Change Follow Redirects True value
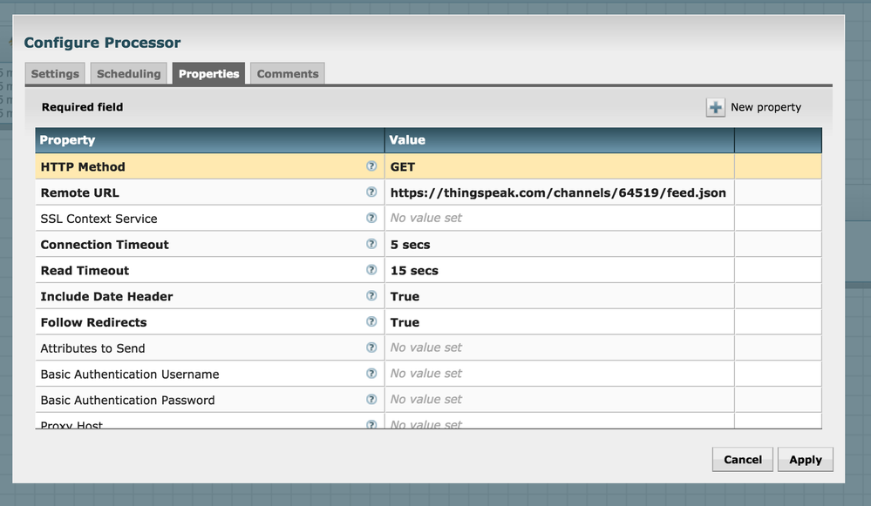 click(x=560, y=321)
